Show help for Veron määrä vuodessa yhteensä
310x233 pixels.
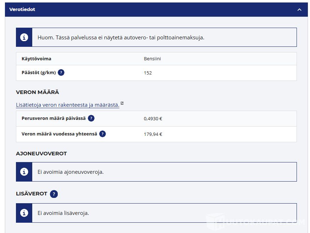click(x=102, y=134)
